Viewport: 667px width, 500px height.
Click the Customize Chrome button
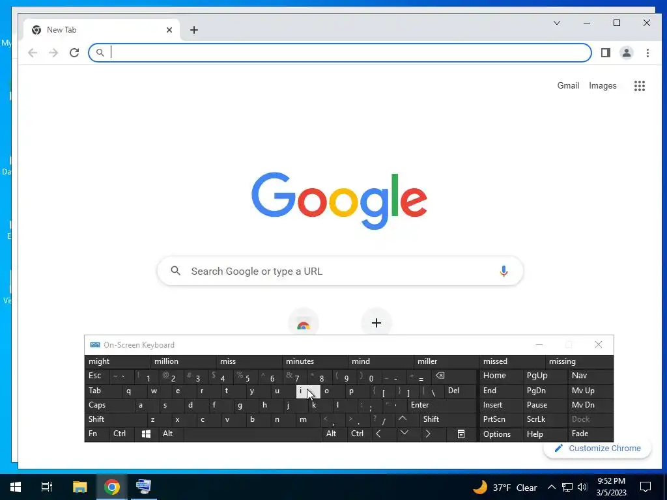pos(597,448)
